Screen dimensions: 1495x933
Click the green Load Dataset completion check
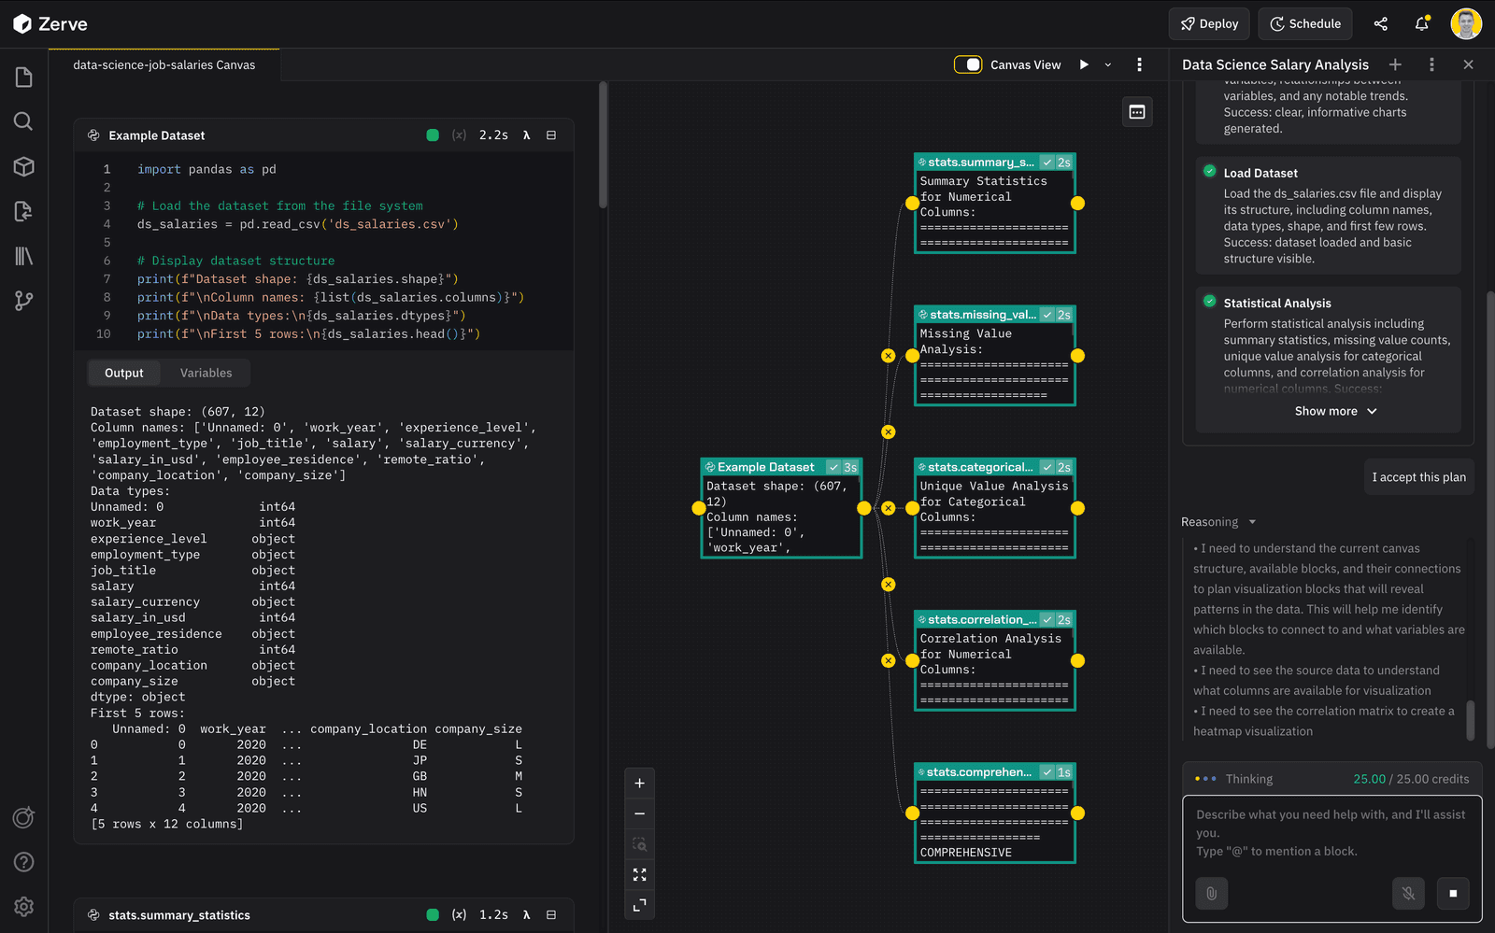(x=1208, y=172)
